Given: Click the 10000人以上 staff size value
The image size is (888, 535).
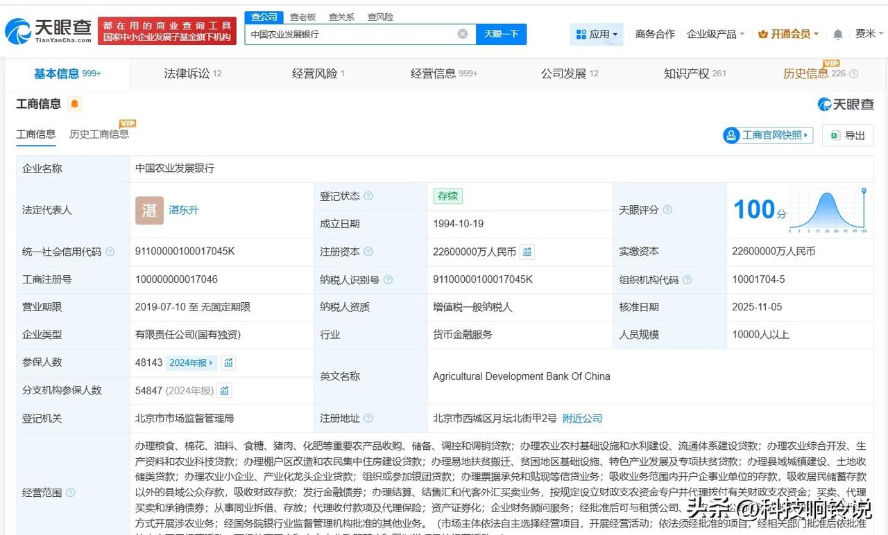Looking at the screenshot, I should (x=760, y=335).
